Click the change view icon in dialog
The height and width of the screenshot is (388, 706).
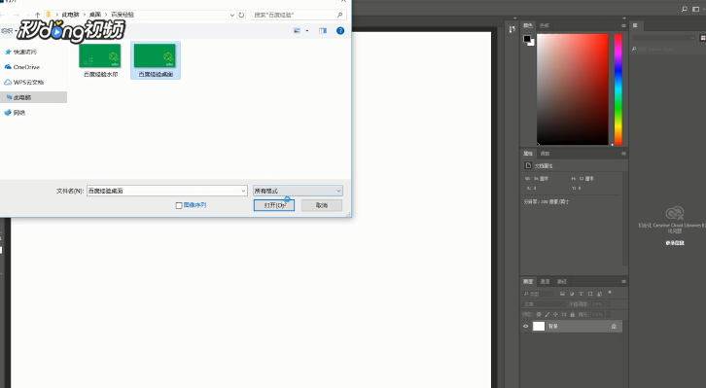pos(297,30)
